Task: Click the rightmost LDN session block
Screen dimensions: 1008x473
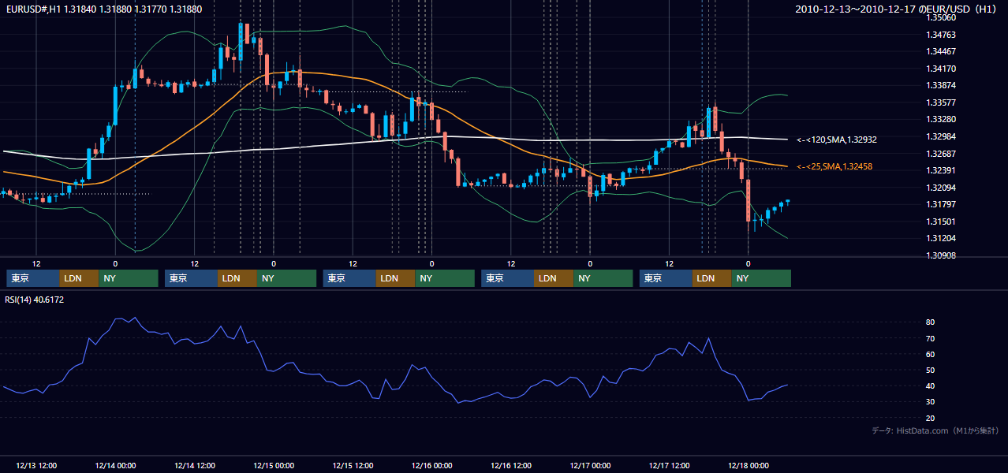Action: 712,278
